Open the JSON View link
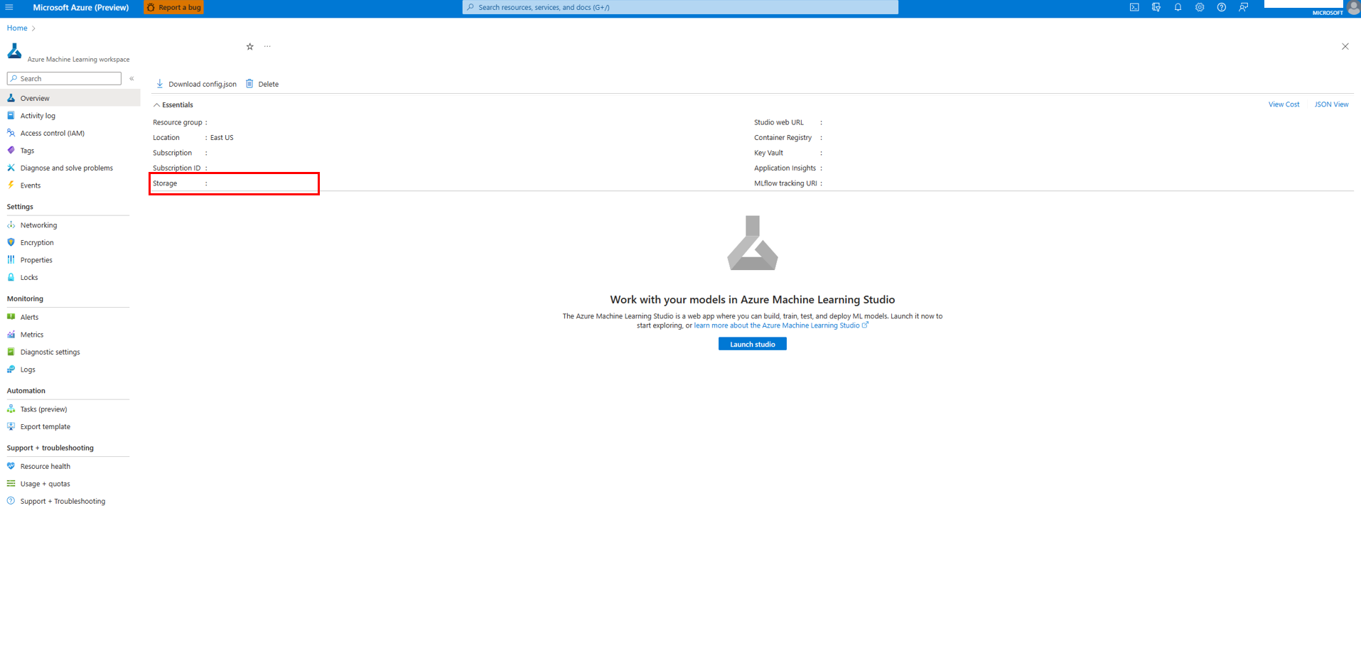 tap(1330, 104)
